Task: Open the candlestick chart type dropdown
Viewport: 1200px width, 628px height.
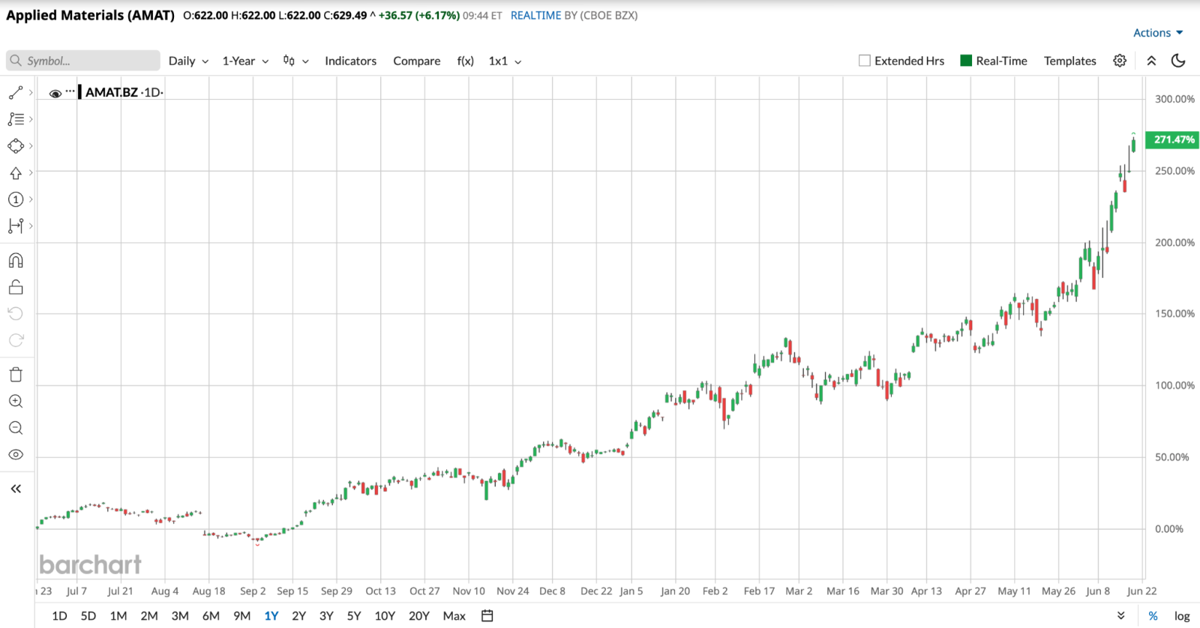Action: tap(295, 61)
